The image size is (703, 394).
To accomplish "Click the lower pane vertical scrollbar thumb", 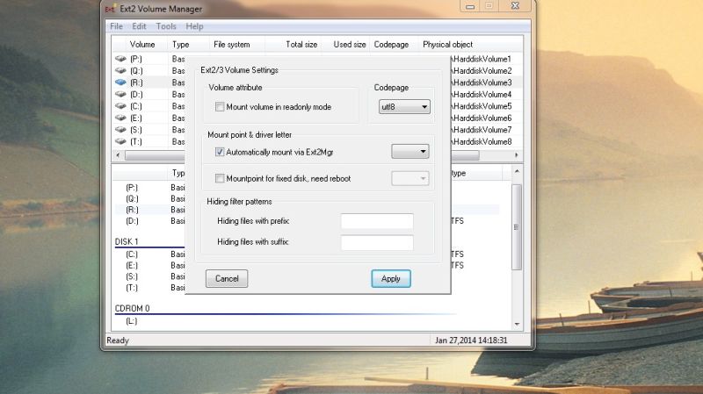I will [x=517, y=227].
